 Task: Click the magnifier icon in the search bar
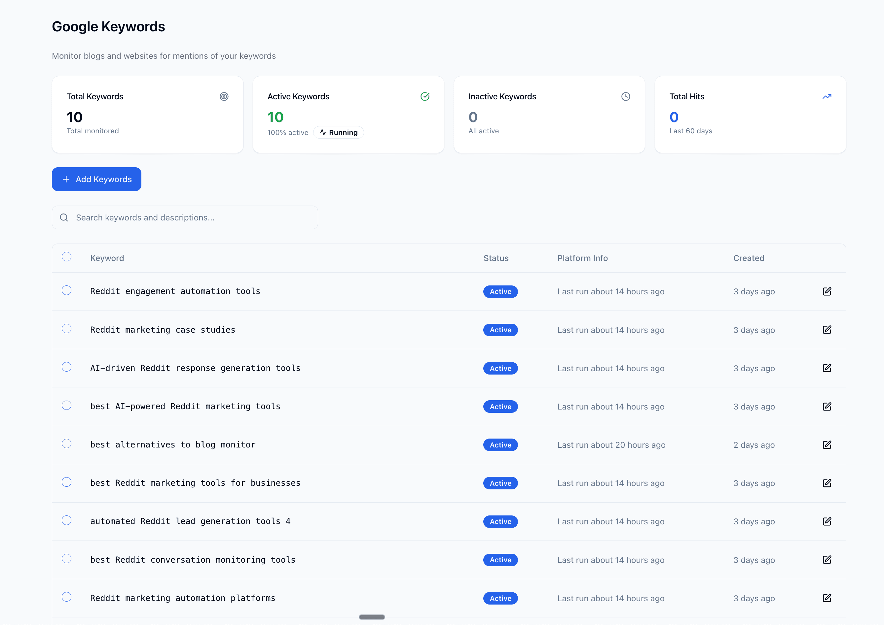pos(64,217)
